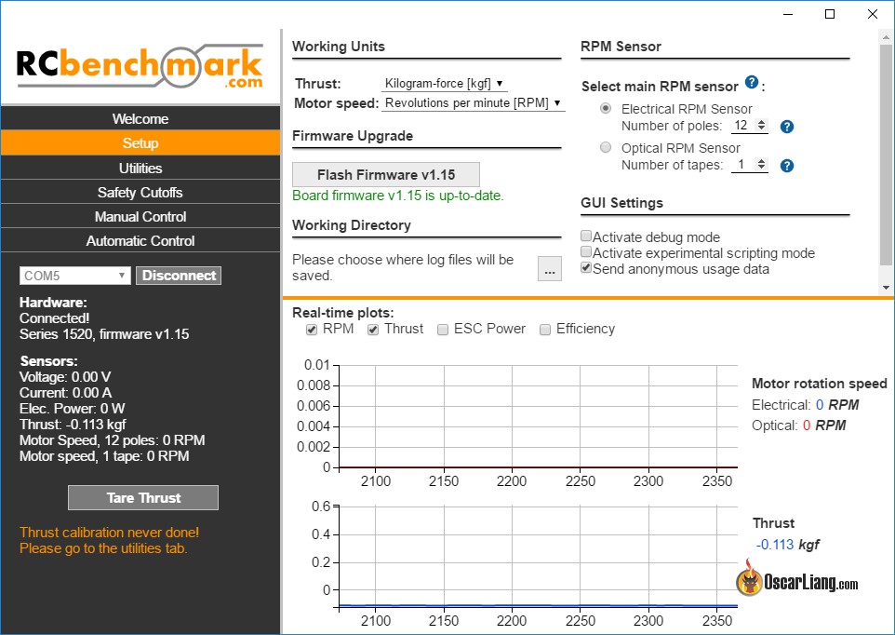Close the application window

click(x=872, y=14)
